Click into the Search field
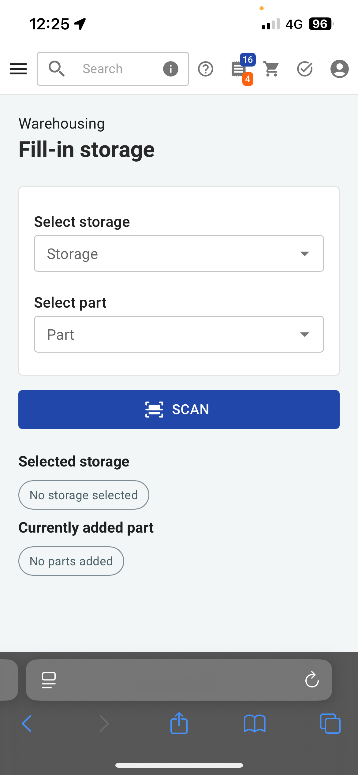Image resolution: width=358 pixels, height=775 pixels. tap(113, 69)
